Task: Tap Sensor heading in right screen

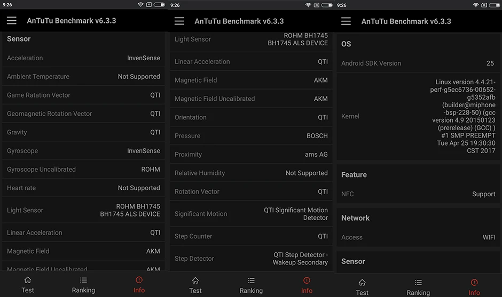Action: click(x=353, y=261)
